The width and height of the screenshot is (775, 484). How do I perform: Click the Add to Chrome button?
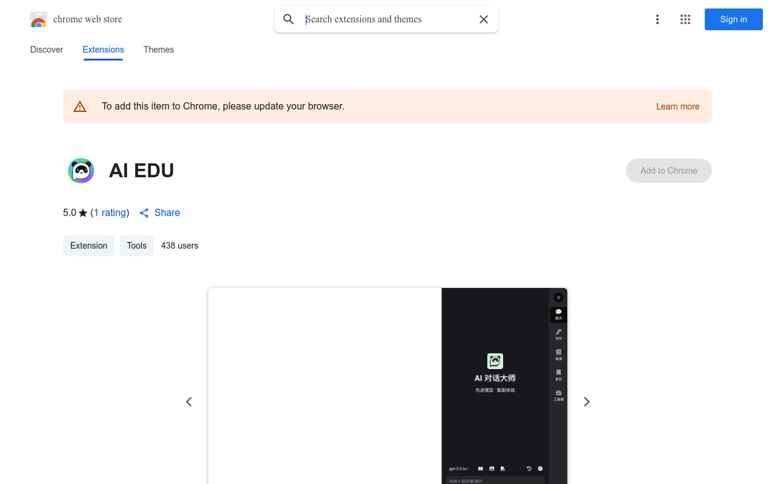[668, 171]
